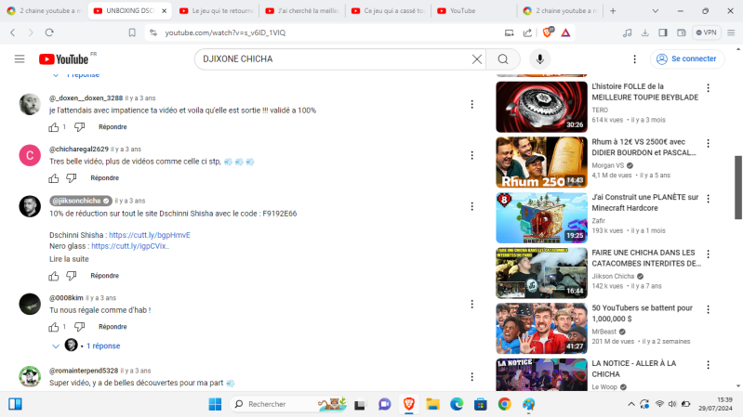Dislike the comment by @0008kim
The height and width of the screenshot is (417, 743).
80,327
